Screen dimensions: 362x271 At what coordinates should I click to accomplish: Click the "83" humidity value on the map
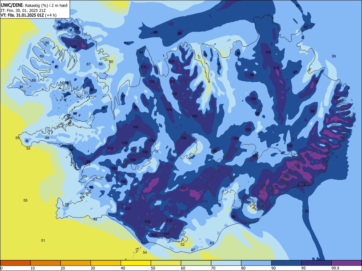pyautogui.click(x=212, y=243)
